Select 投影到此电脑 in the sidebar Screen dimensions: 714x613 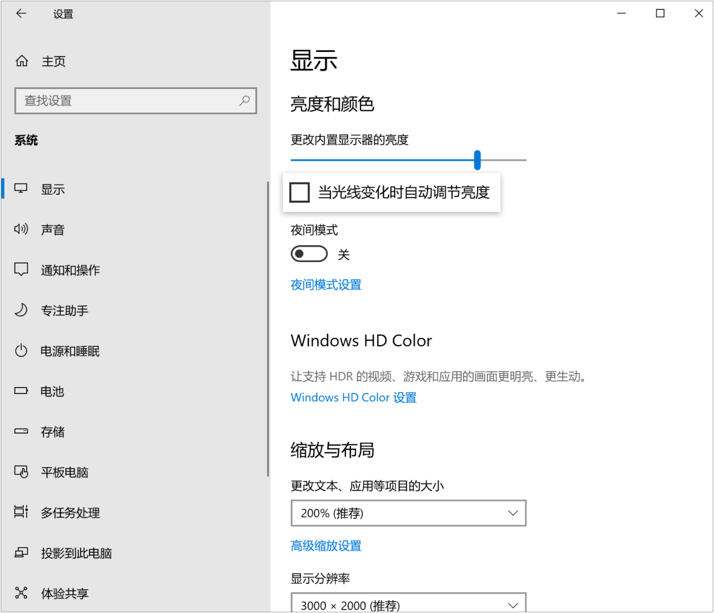coord(134,553)
